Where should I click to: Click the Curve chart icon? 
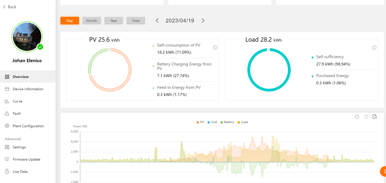click(7, 101)
